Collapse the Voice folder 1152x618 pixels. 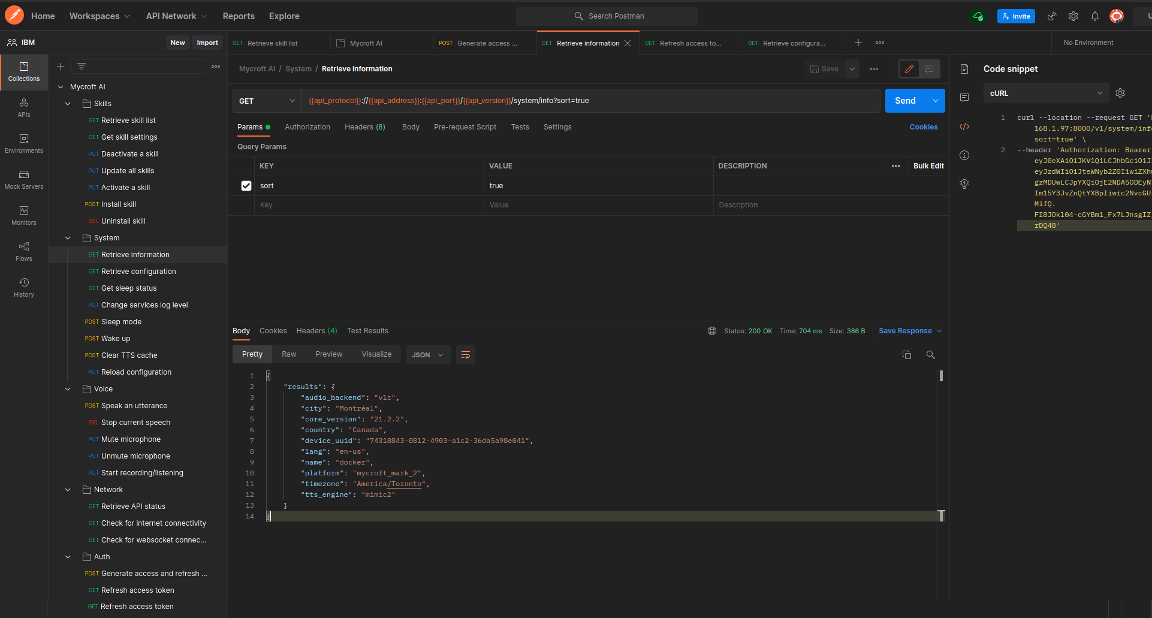pyautogui.click(x=68, y=389)
